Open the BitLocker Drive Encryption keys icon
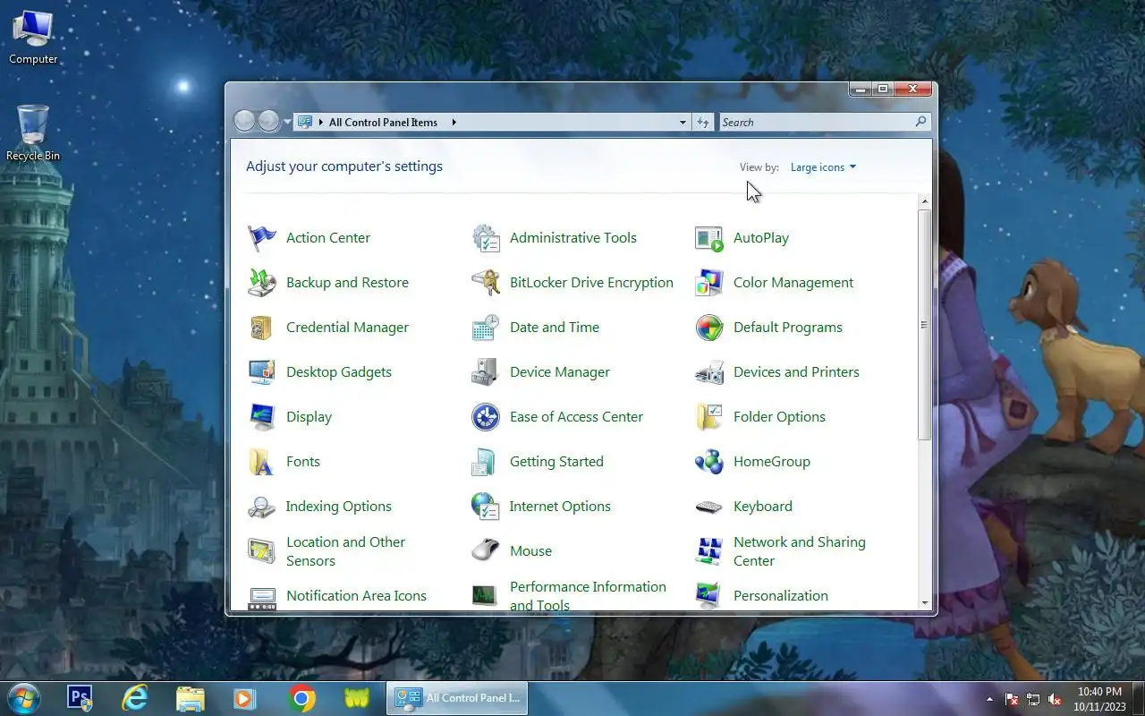This screenshot has height=716, width=1145. 486,283
